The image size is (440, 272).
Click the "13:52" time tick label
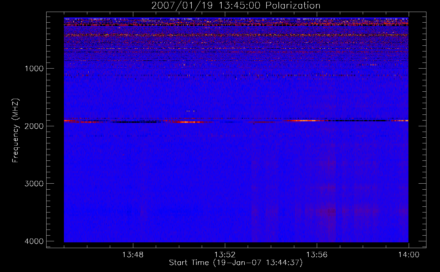[x=225, y=255]
